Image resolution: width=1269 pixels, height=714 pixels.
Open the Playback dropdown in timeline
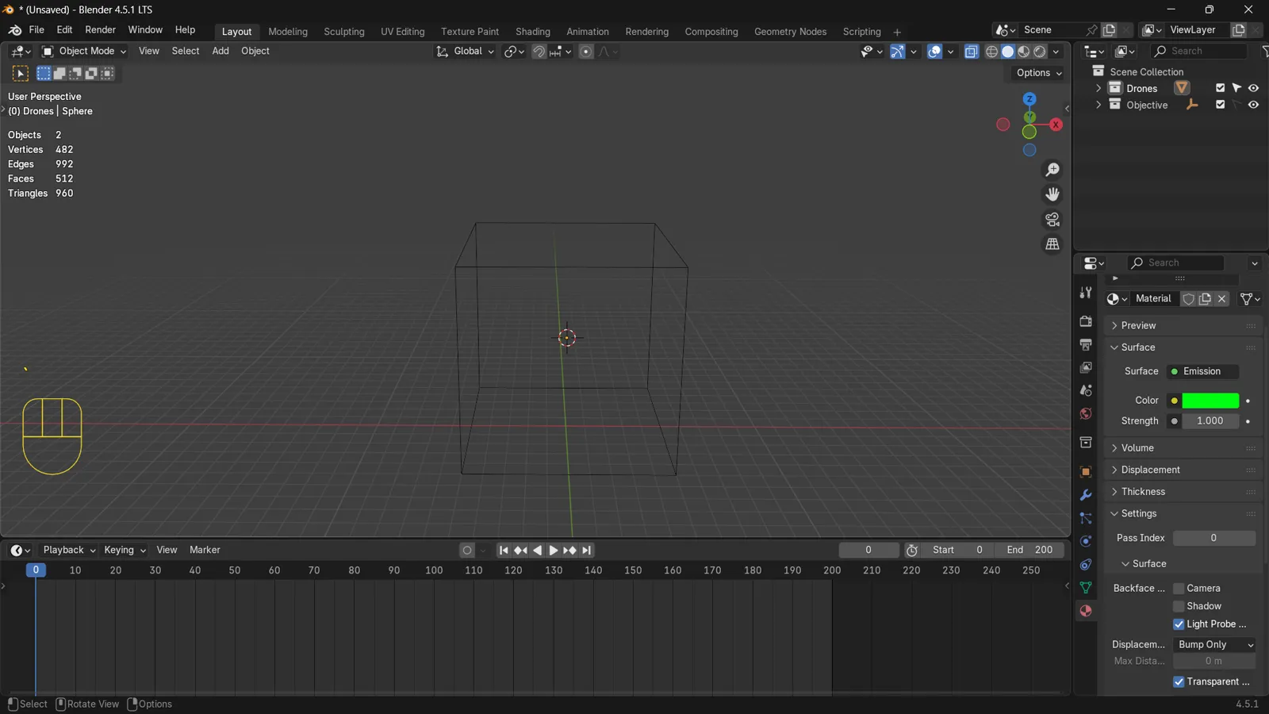[x=69, y=551]
